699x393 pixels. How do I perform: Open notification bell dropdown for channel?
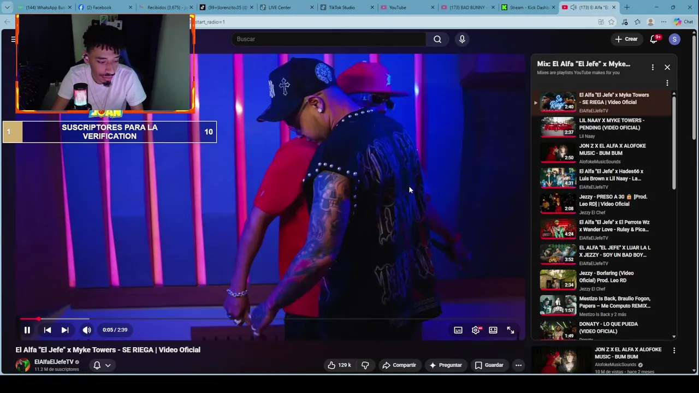(102, 365)
